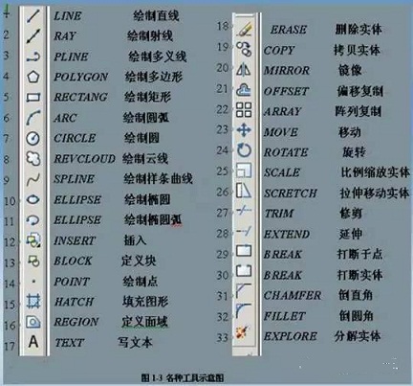Select the Arc tool icon
The image size is (413, 386).
tap(33, 118)
